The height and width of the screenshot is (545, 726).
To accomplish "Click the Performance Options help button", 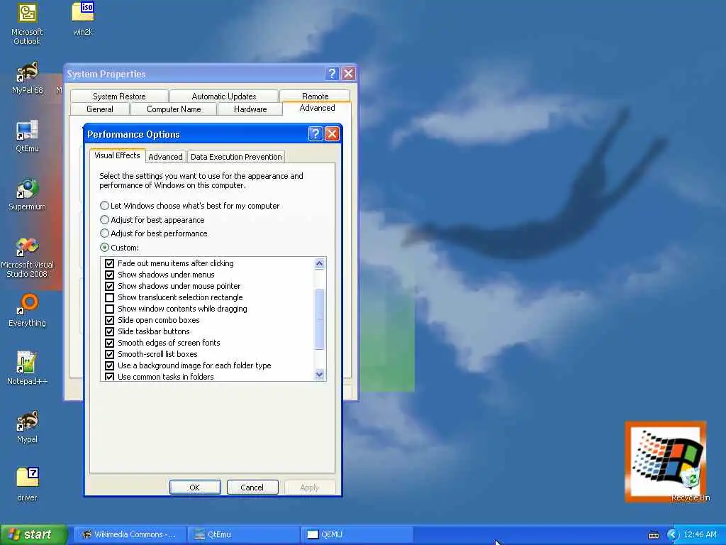I will (x=315, y=134).
